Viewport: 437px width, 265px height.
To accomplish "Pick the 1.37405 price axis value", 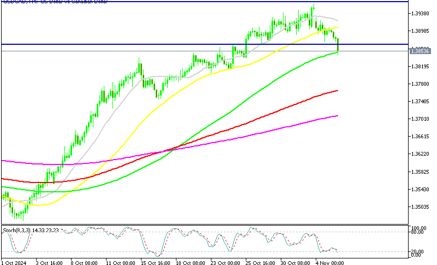I will point(420,102).
